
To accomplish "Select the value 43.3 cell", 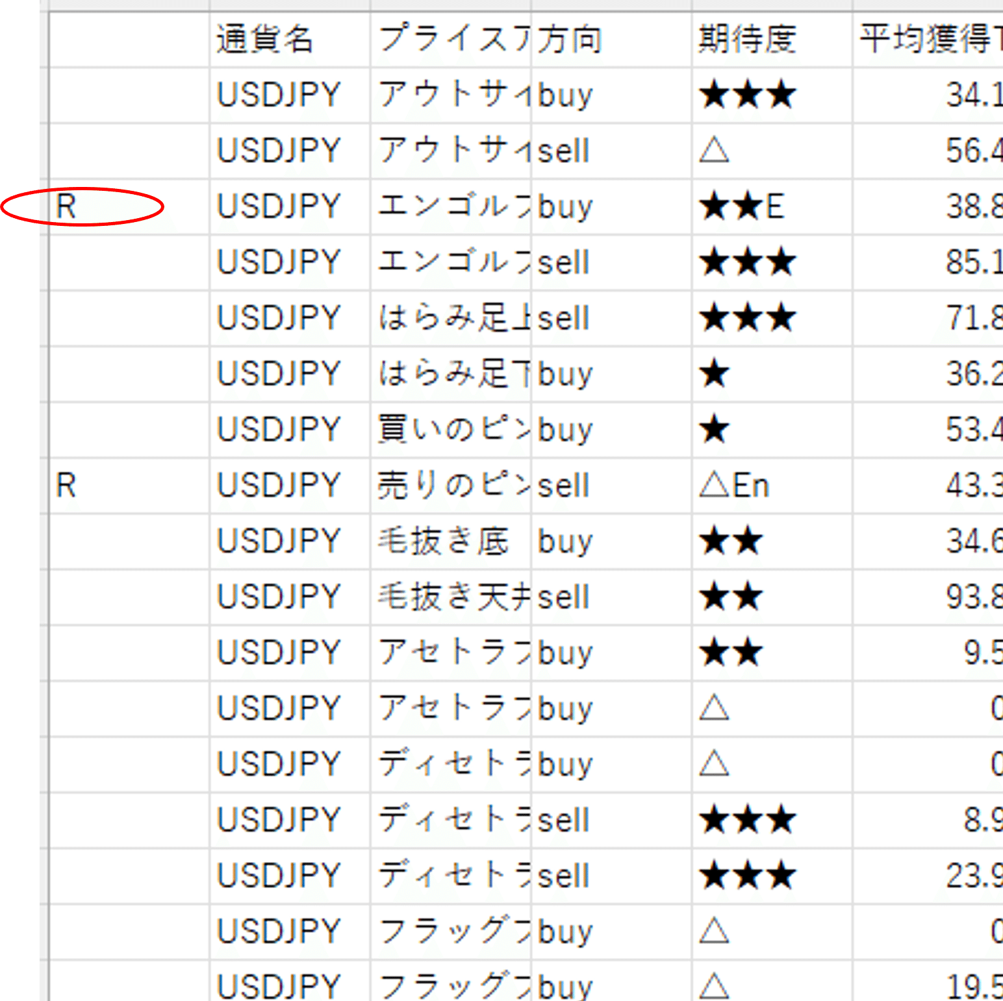I will tap(928, 486).
